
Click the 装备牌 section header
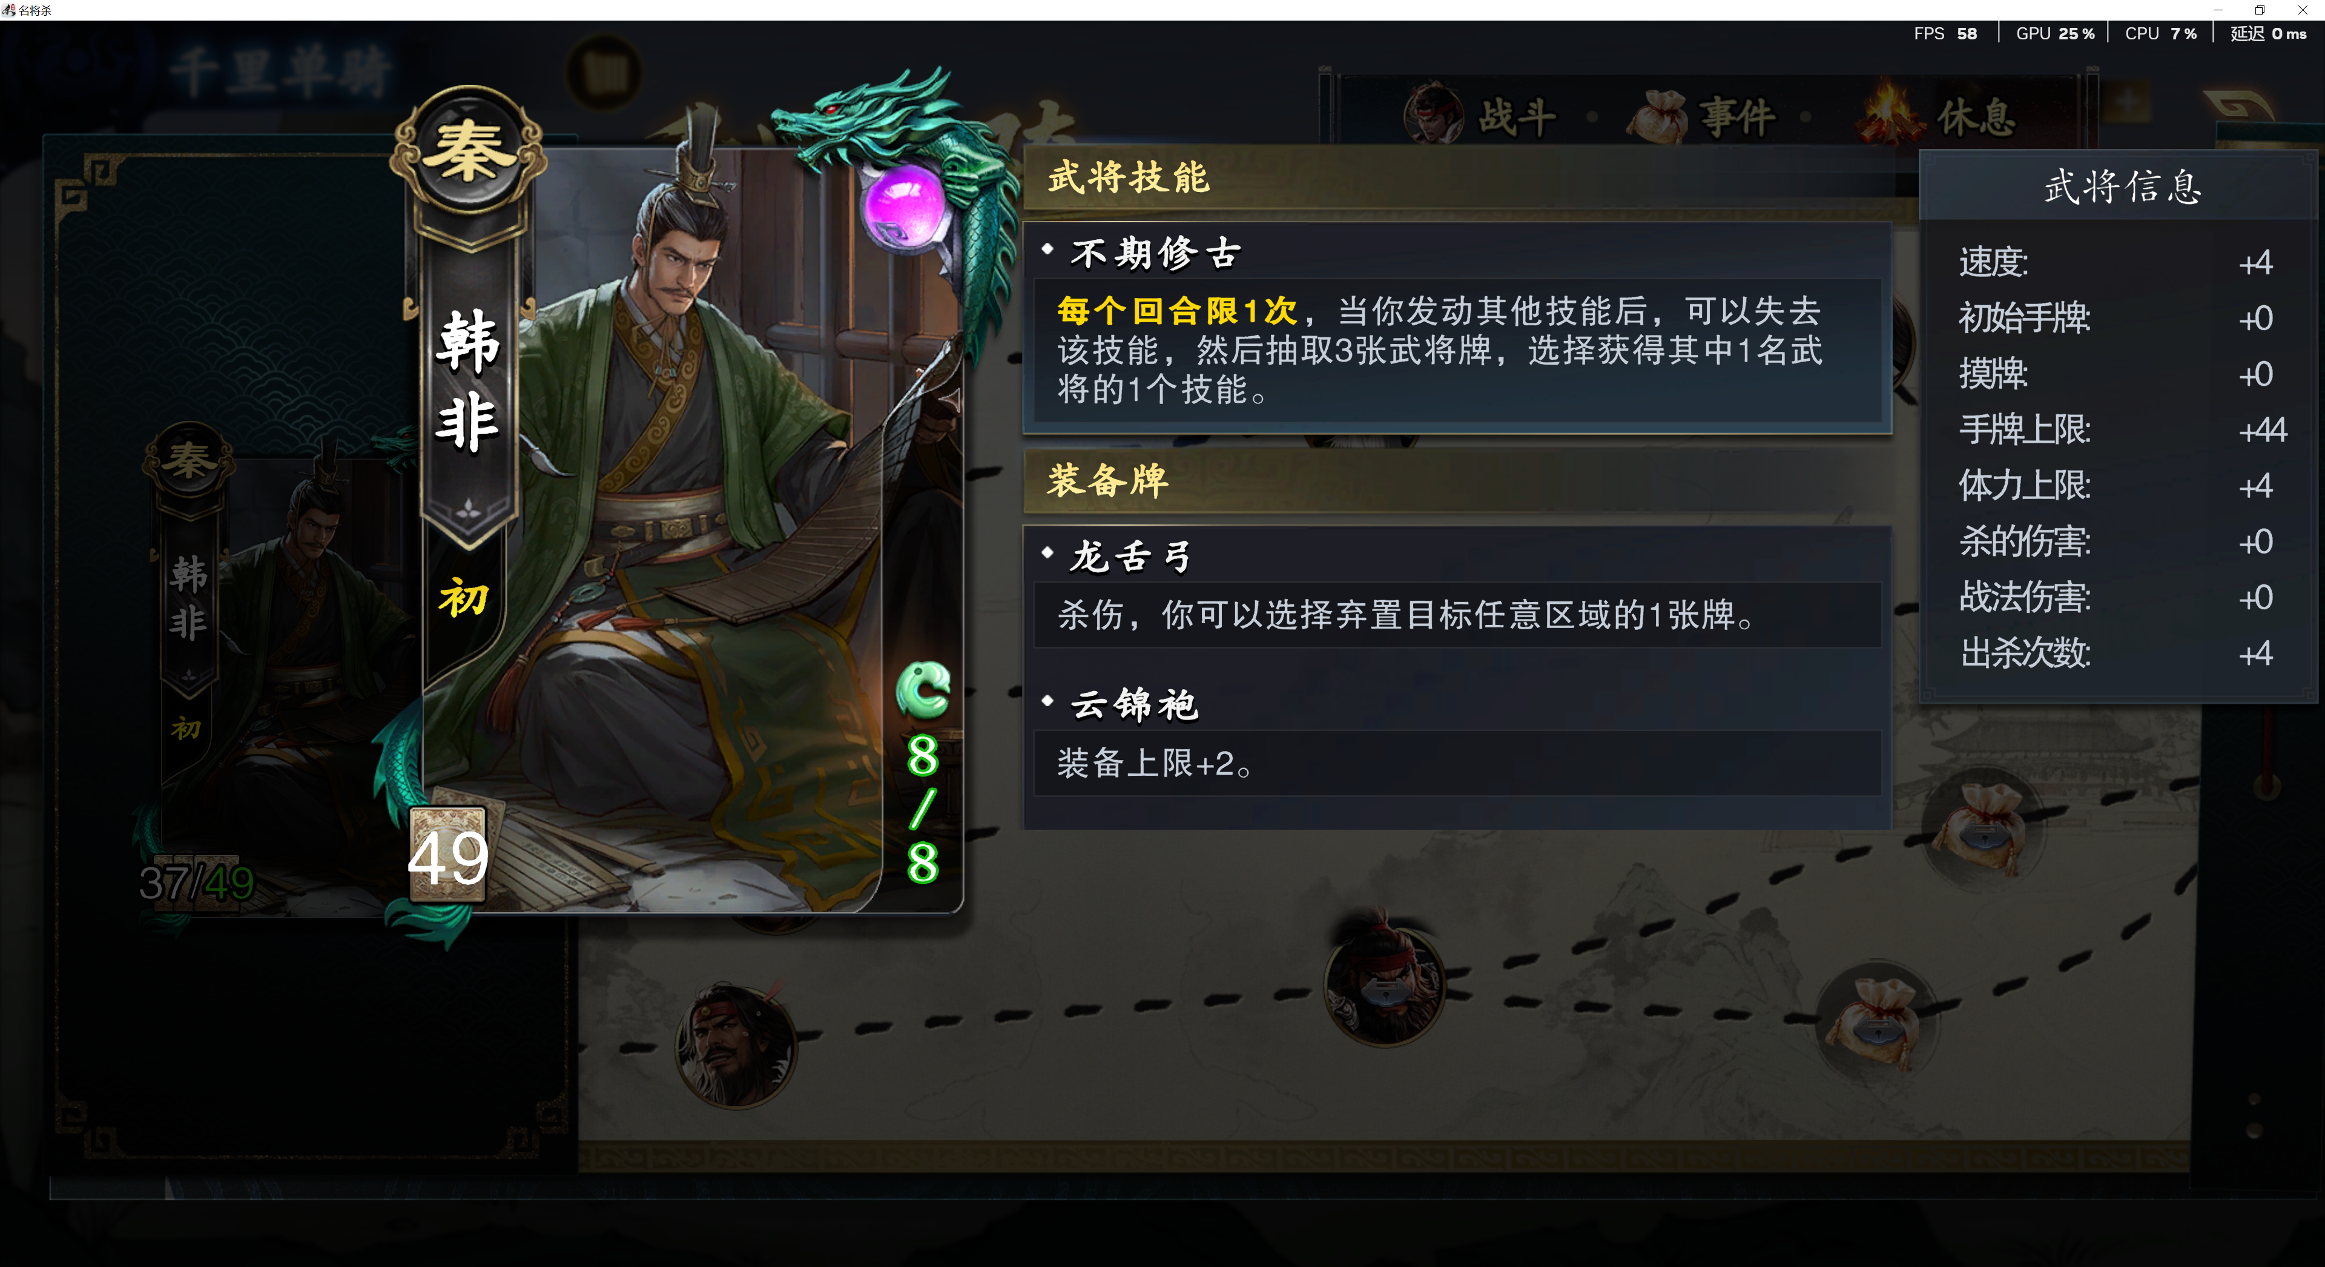click(x=1107, y=480)
